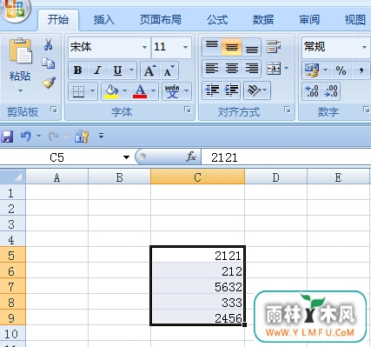Open 对齐方式 group dialog launcher

click(288, 110)
